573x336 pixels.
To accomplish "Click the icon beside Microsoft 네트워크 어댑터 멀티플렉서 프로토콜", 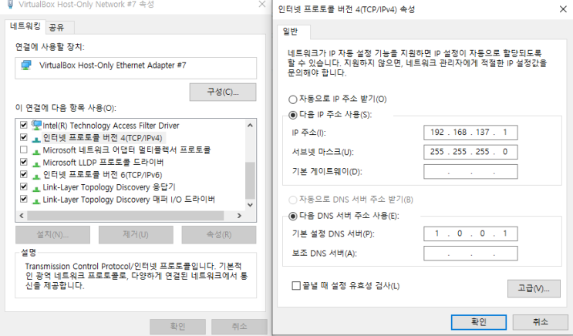I will [x=36, y=151].
